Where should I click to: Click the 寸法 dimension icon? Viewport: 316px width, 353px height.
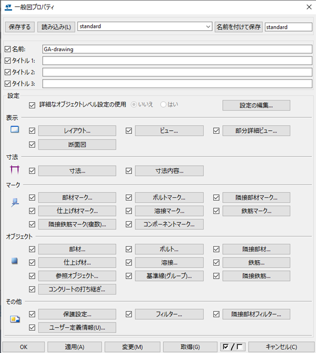[x=15, y=170]
